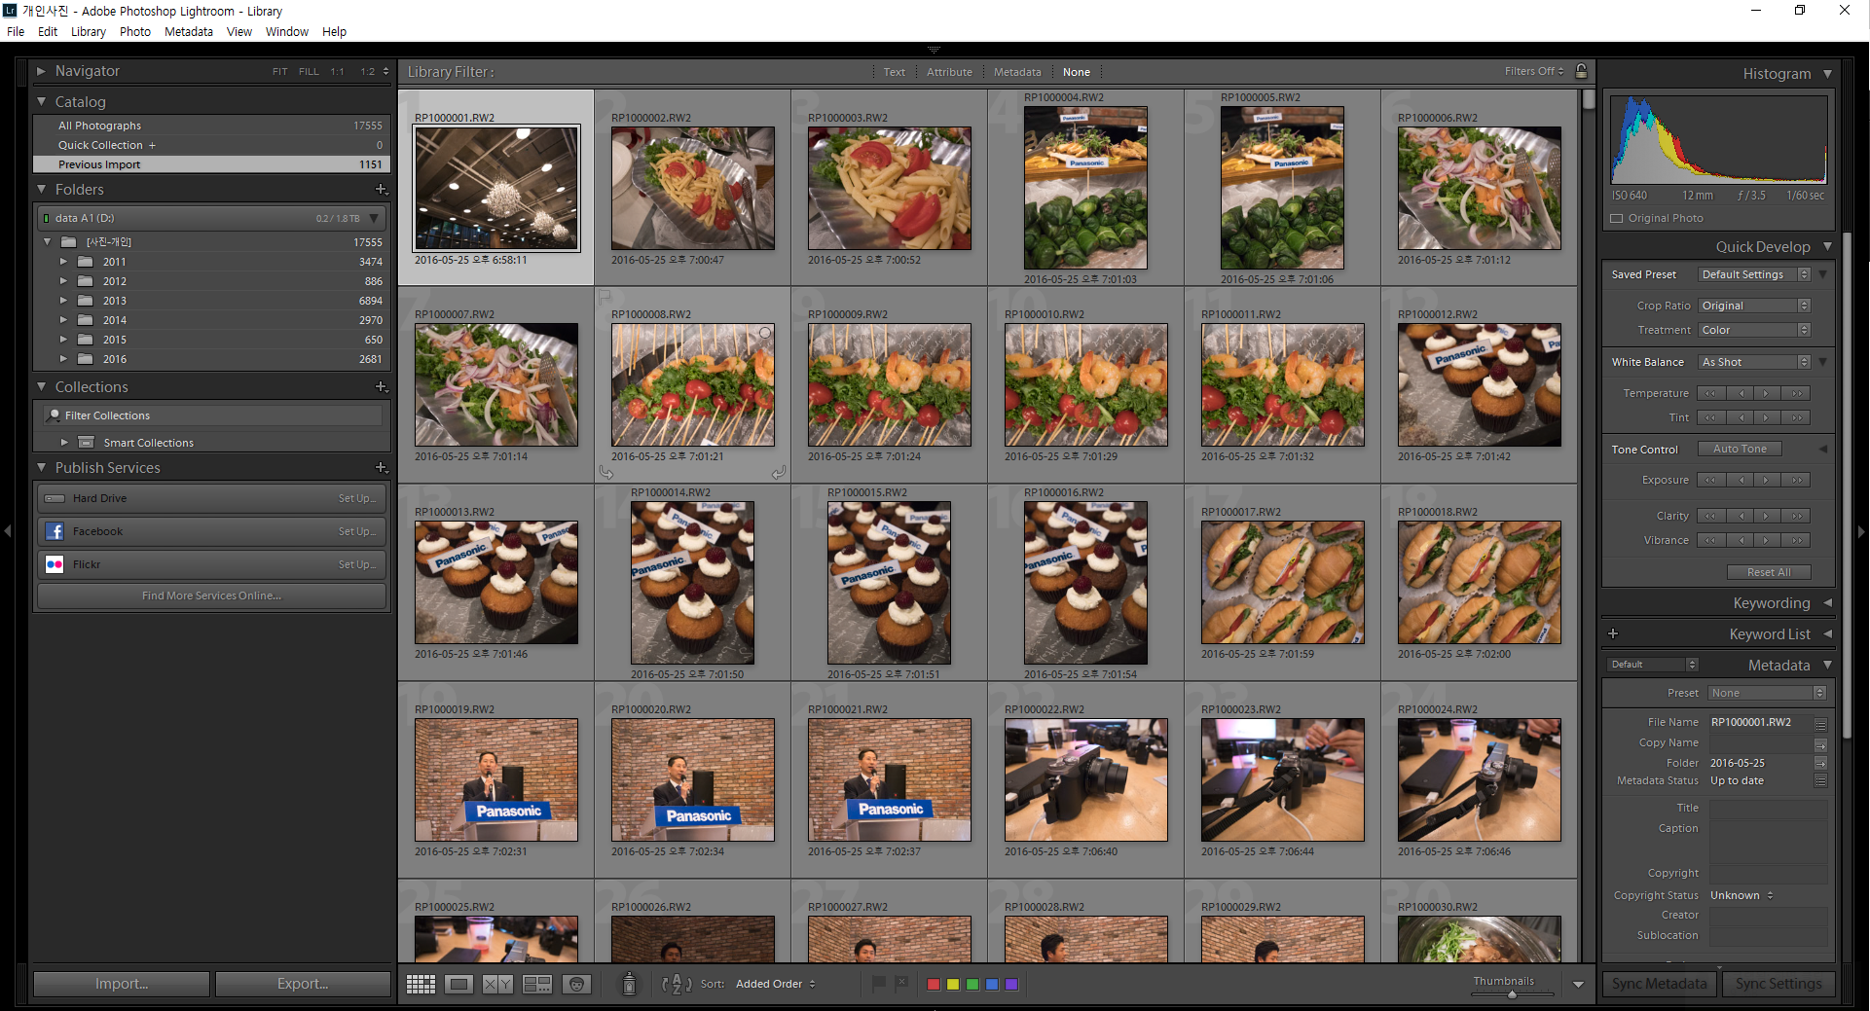1870x1011 pixels.
Task: Add new folder with plus icon
Action: 381,189
